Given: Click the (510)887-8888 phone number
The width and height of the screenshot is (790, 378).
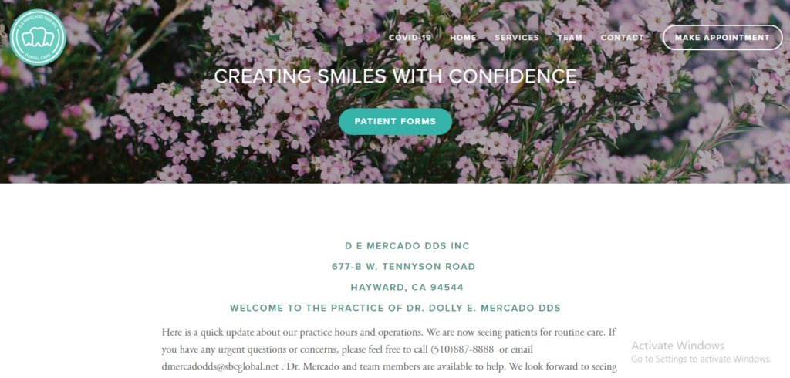Looking at the screenshot, I should point(462,349).
